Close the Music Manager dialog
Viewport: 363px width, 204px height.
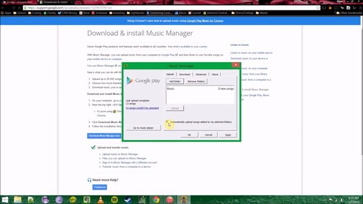(236, 65)
